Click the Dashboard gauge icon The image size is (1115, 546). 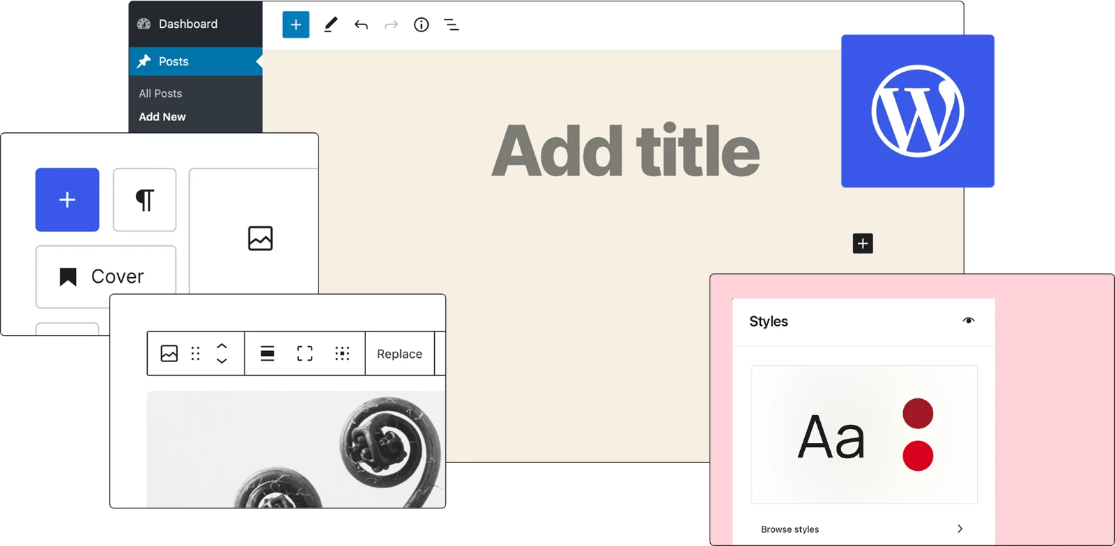pyautogui.click(x=144, y=24)
